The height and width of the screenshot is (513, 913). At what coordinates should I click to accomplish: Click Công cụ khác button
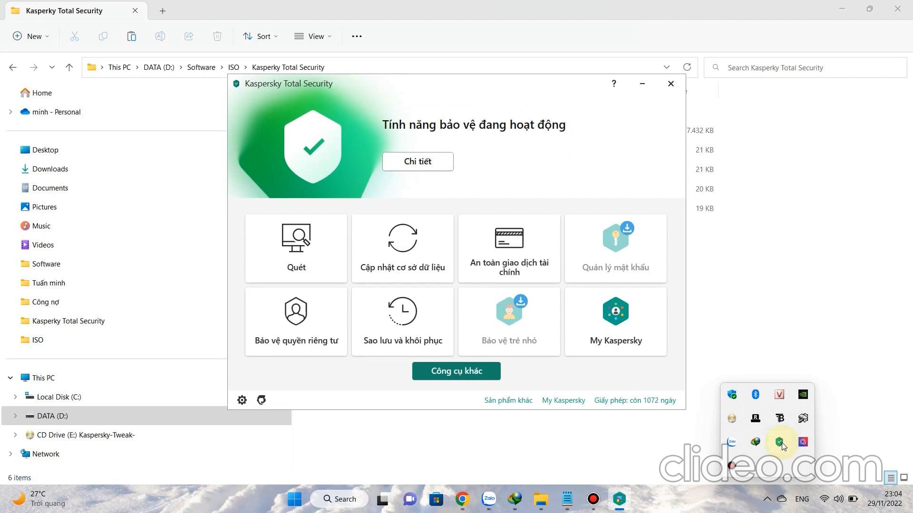click(x=456, y=371)
